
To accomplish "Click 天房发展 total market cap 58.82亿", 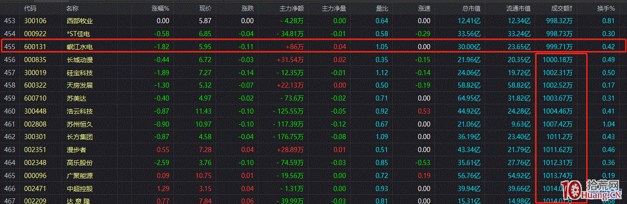I will (x=469, y=85).
